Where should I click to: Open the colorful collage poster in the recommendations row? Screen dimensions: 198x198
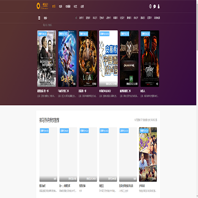148,155
